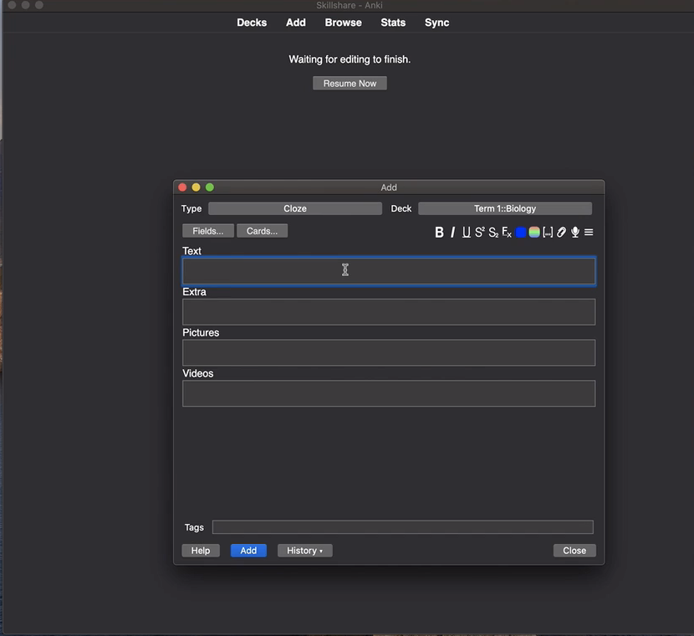Go to Decks in the main window
The image size is (694, 636).
pos(252,23)
